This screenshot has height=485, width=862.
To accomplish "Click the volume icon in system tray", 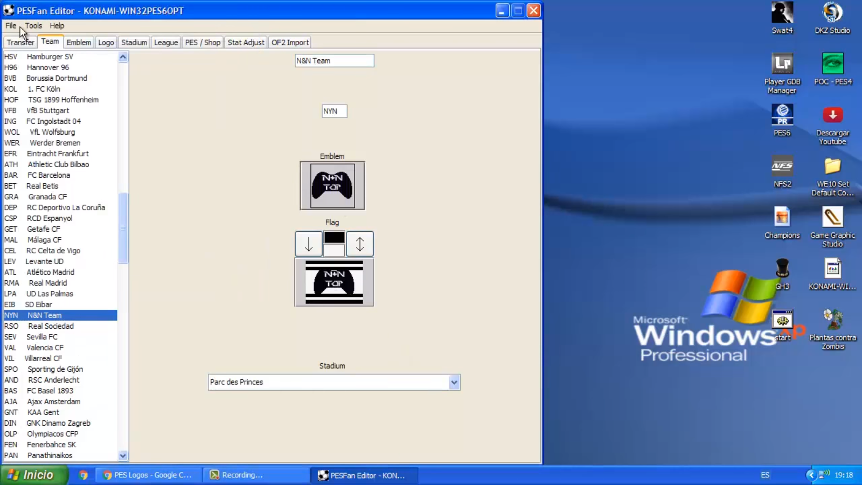I will (x=824, y=474).
